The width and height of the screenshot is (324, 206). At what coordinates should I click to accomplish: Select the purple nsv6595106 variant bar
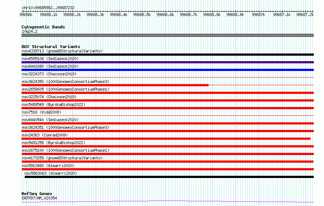tap(167, 62)
